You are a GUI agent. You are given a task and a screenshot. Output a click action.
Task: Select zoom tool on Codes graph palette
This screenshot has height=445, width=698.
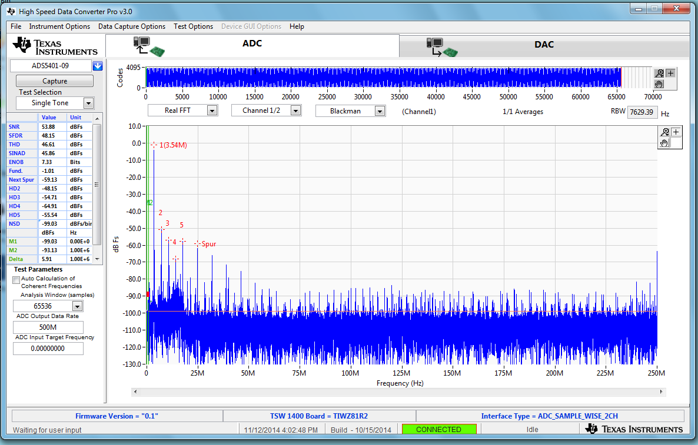659,73
